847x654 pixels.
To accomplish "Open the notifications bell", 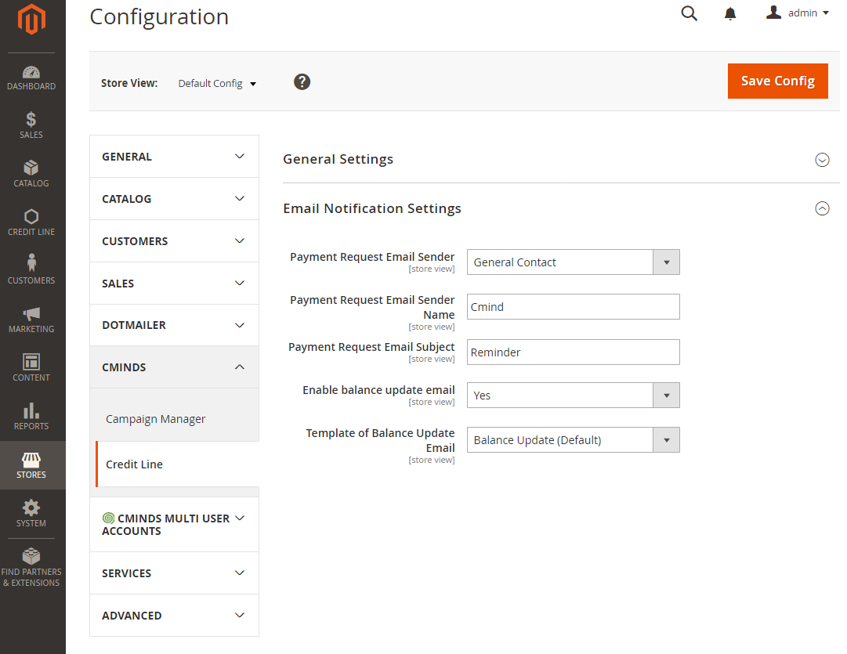I will (x=730, y=13).
